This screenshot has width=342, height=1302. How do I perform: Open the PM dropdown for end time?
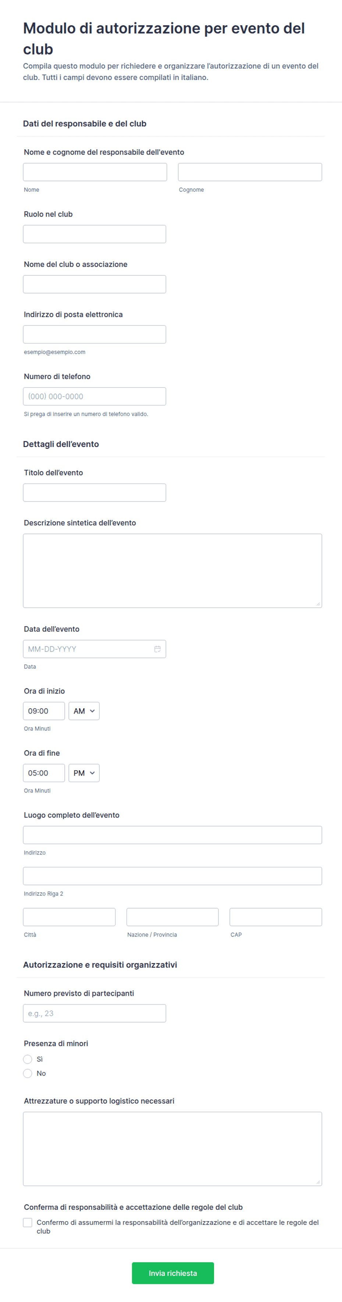[x=84, y=773]
